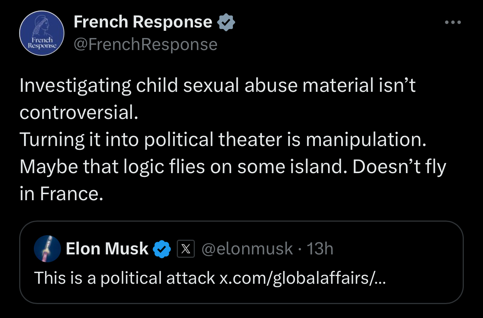
Task: Click the "This is a political attack" text
Action: [x=124, y=278]
